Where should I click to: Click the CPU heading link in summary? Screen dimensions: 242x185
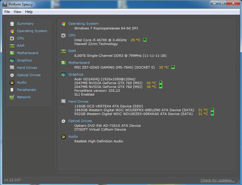(72, 35)
